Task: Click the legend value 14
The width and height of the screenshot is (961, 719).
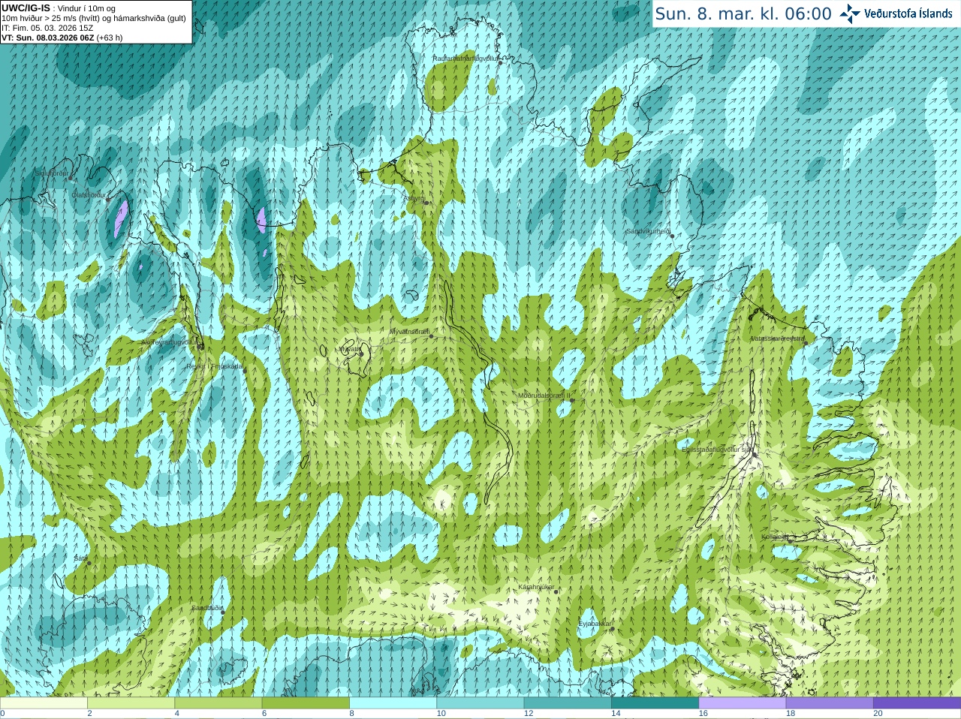Action: [616, 714]
